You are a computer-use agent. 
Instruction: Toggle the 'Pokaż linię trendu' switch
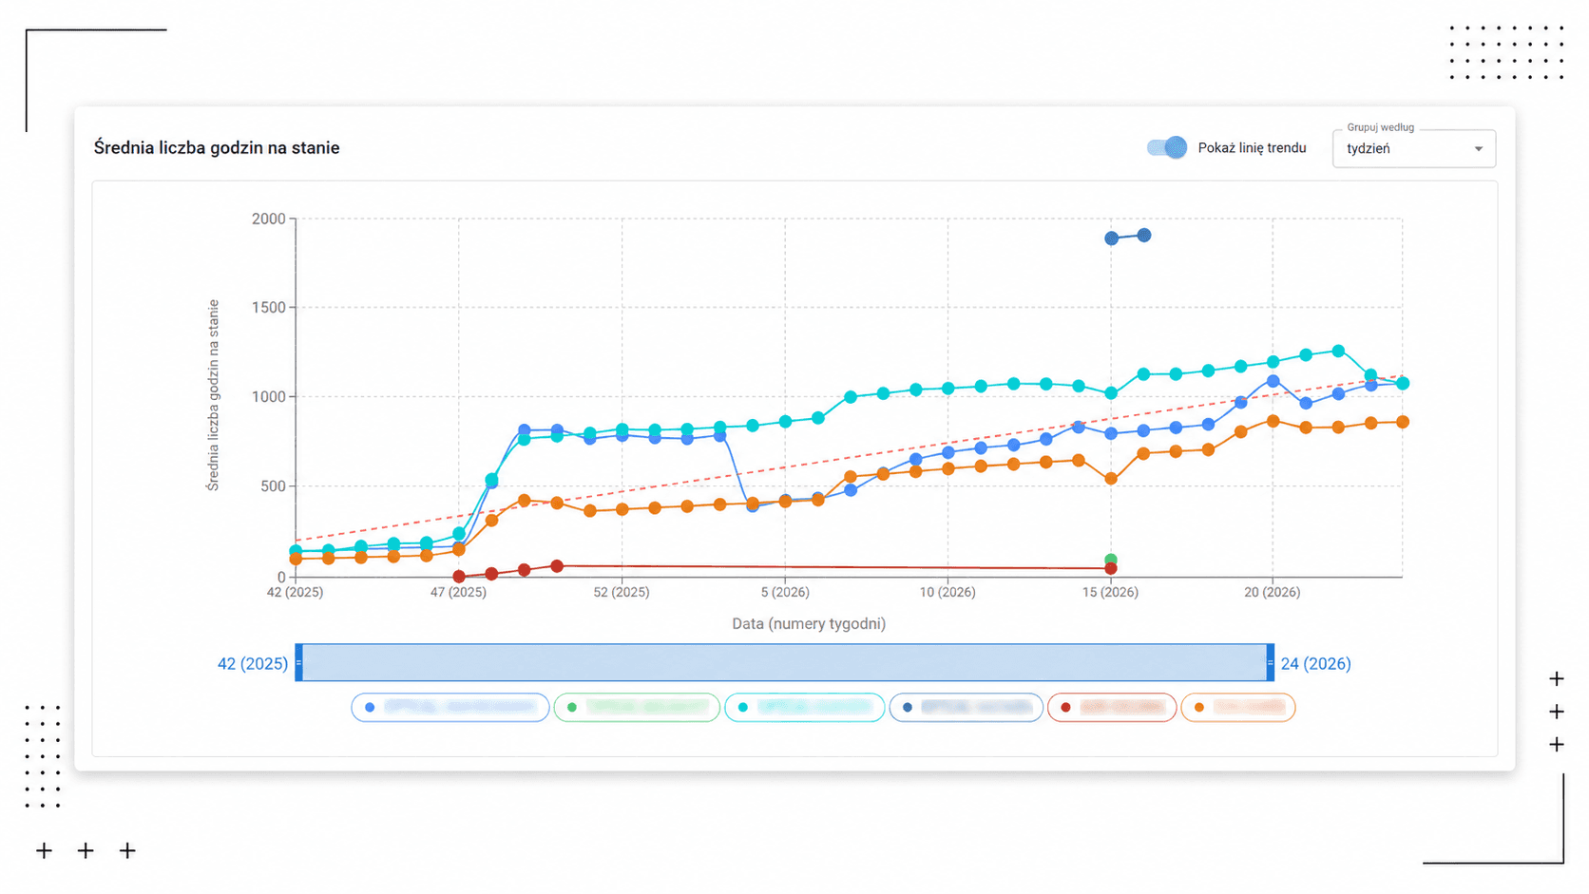1166,147
